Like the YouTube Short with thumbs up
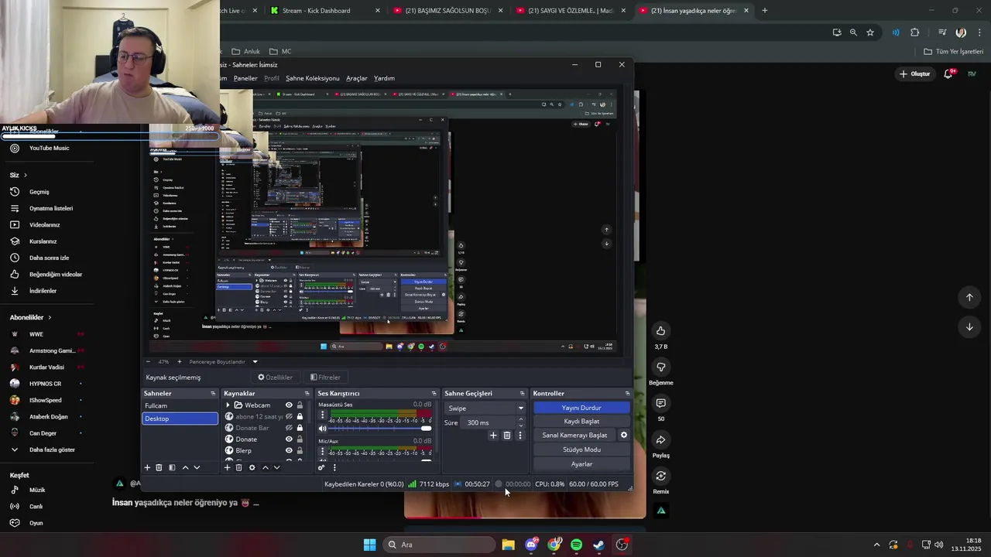The height and width of the screenshot is (557, 991). pyautogui.click(x=660, y=331)
